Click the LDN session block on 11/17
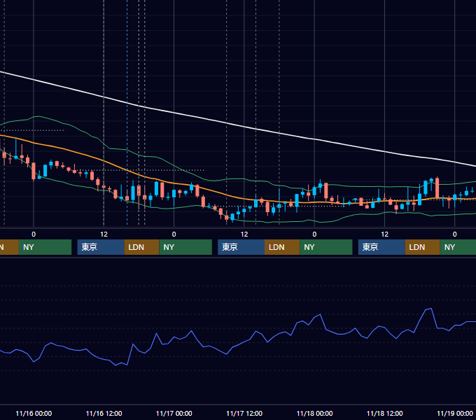This screenshot has width=476, height=420. pos(282,247)
